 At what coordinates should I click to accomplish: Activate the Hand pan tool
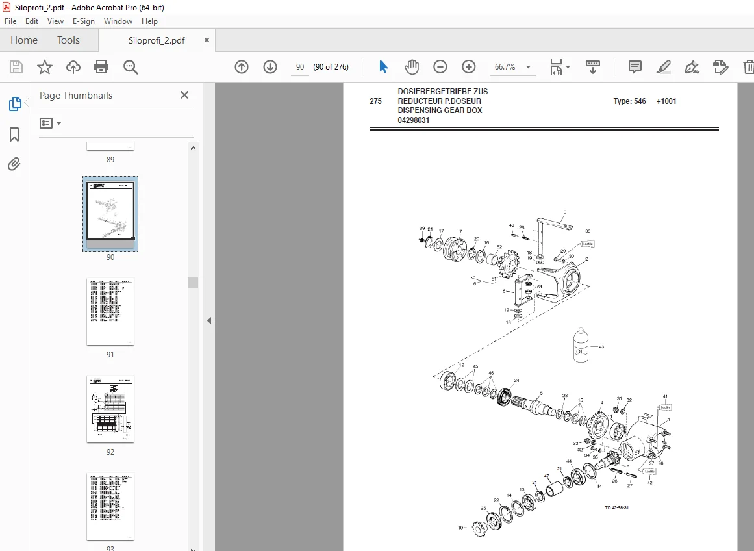click(412, 67)
